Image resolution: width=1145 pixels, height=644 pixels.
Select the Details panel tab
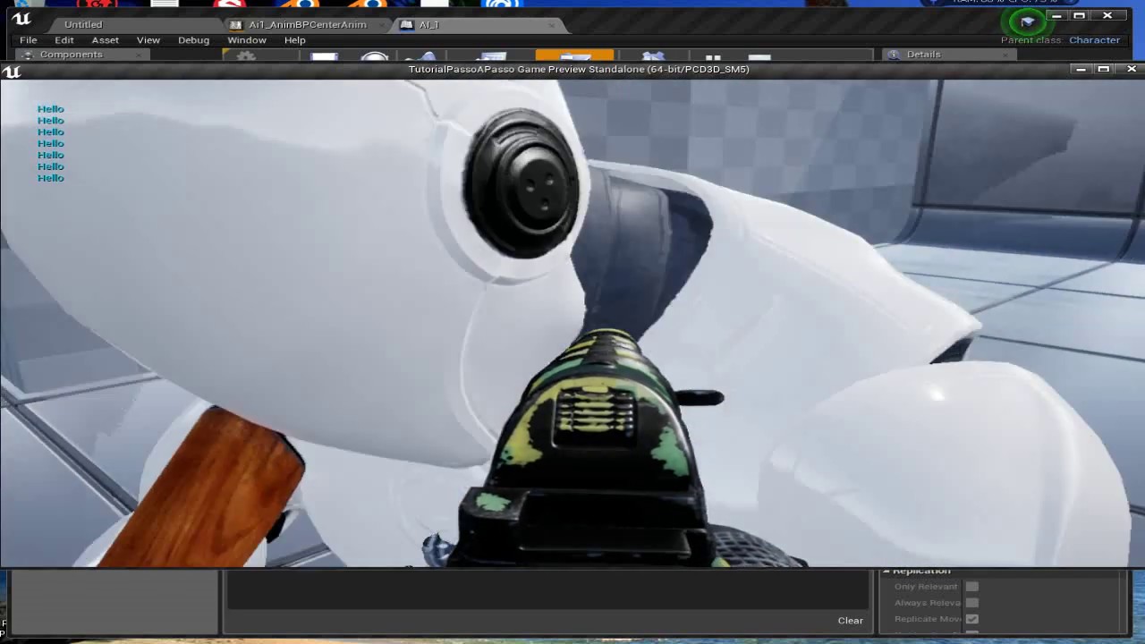923,55
